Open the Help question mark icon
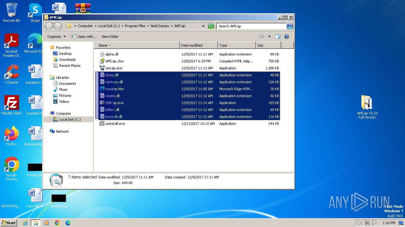405x227 pixels. pyautogui.click(x=287, y=37)
